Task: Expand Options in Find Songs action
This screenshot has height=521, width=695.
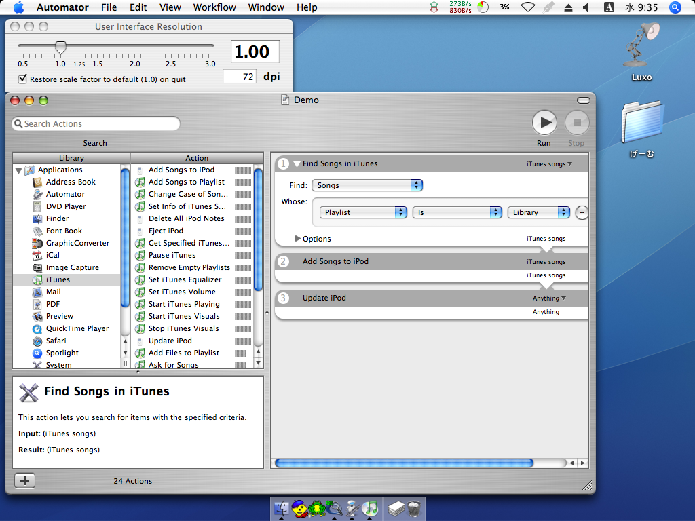Action: 298,239
